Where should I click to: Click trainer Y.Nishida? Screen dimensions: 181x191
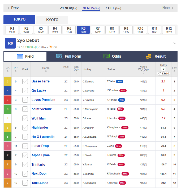tap(112, 183)
